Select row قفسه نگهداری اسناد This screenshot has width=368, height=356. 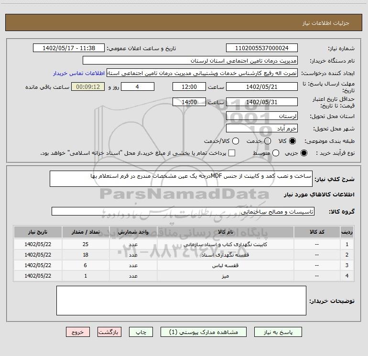[x=184, y=255]
